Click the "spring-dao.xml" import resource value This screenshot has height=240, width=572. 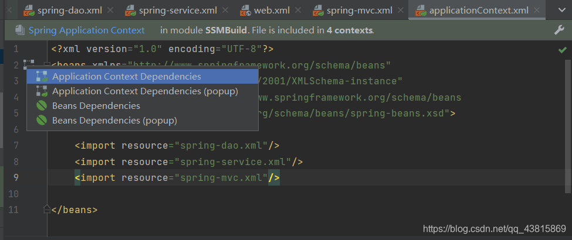pyautogui.click(x=221, y=146)
